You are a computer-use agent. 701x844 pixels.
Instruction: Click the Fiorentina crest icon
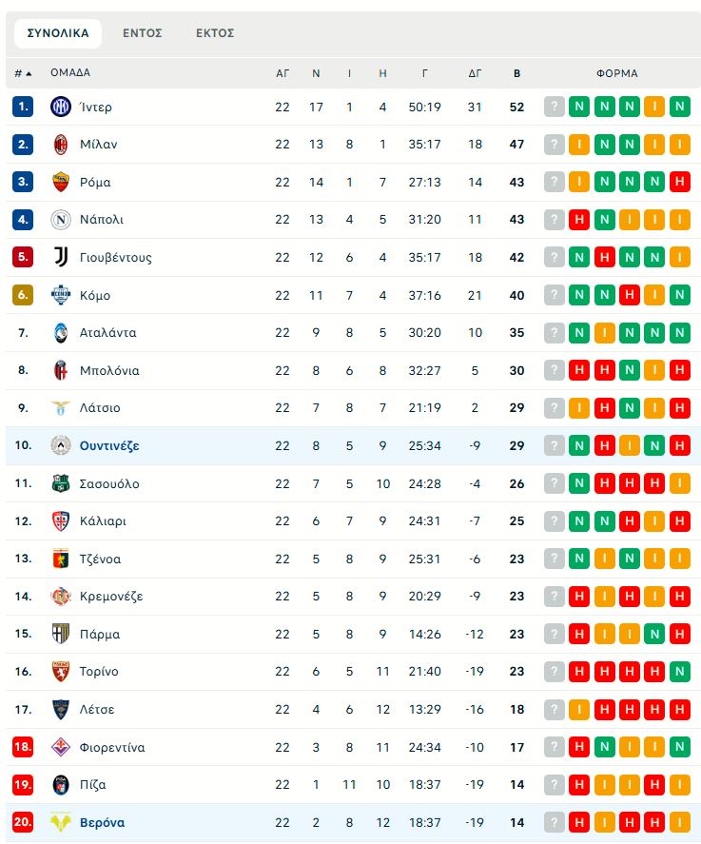point(61,747)
